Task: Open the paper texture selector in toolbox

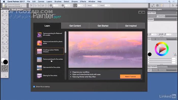Action: [5, 69]
